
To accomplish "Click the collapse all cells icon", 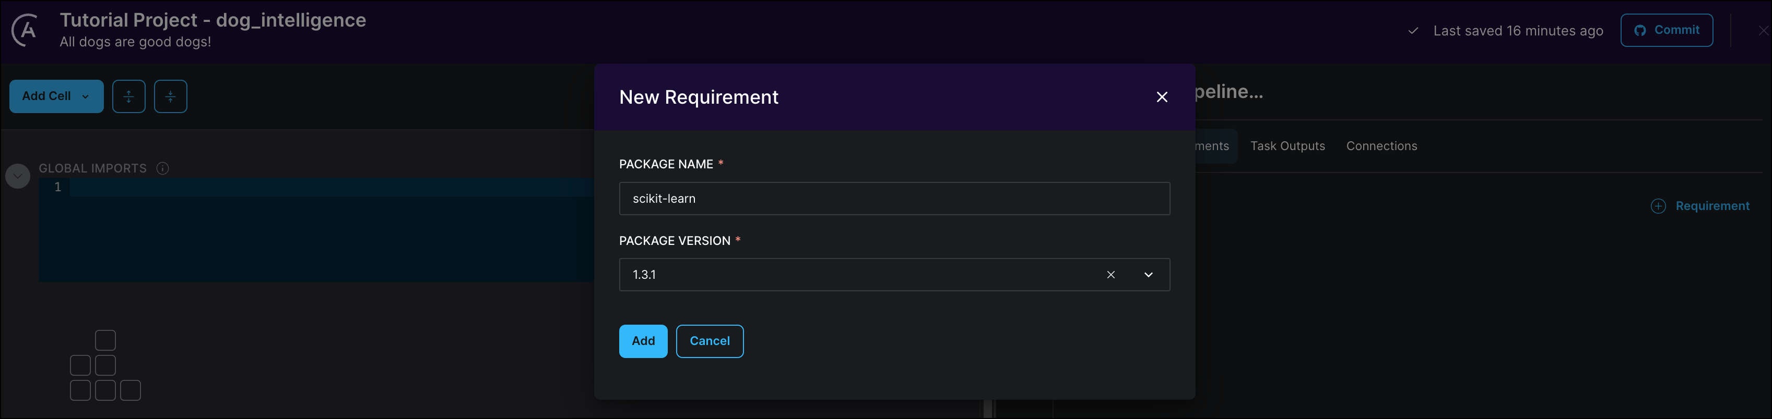I will [171, 96].
